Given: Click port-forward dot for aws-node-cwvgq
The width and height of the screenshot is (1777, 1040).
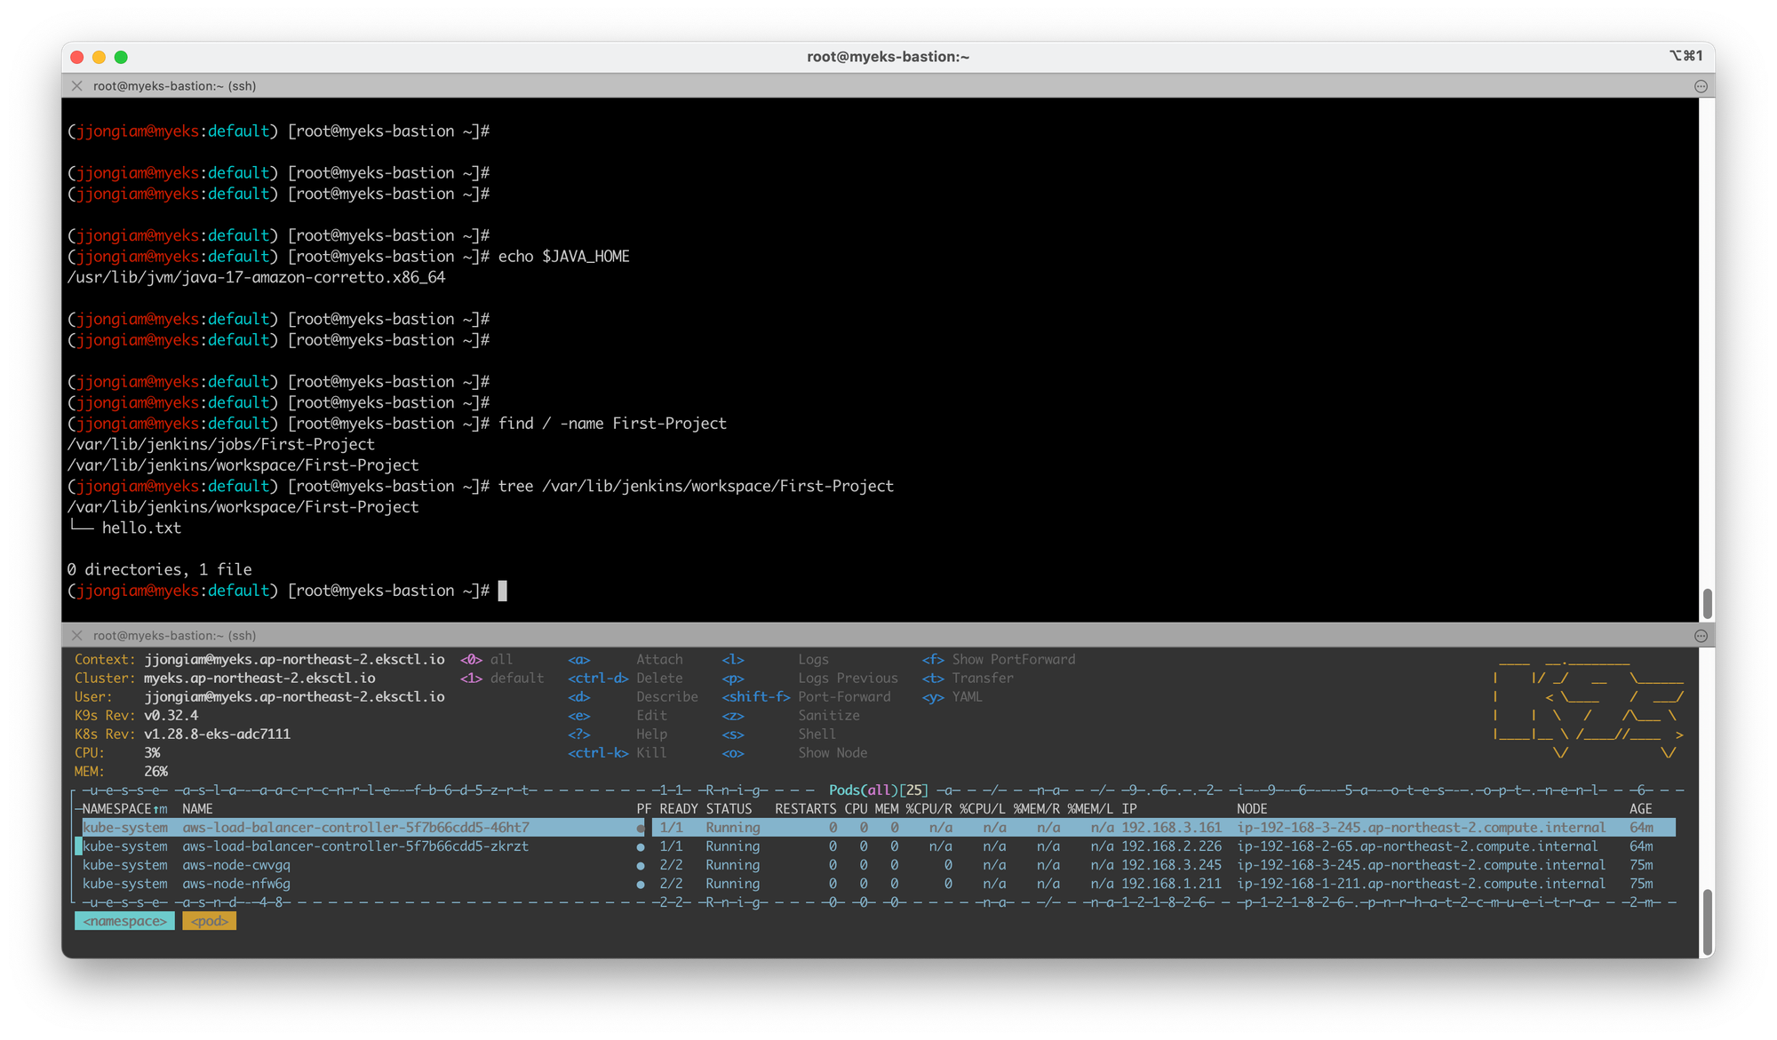Looking at the screenshot, I should 641,865.
